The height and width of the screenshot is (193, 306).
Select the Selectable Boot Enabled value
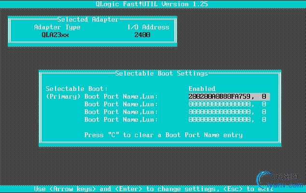[x=202, y=89]
